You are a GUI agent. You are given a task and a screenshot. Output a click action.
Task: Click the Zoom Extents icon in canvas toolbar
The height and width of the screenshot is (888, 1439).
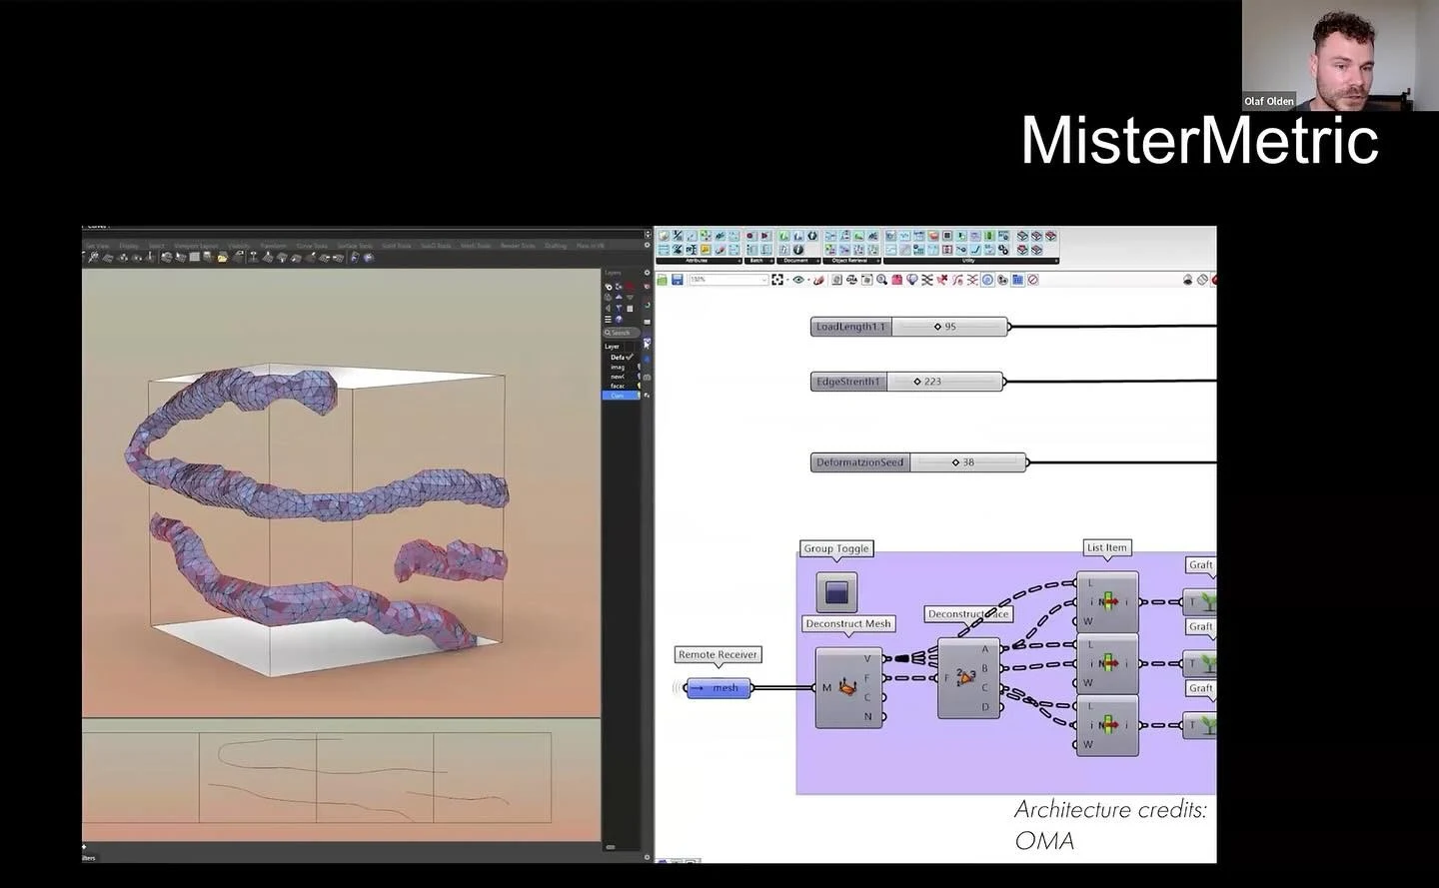tap(777, 280)
